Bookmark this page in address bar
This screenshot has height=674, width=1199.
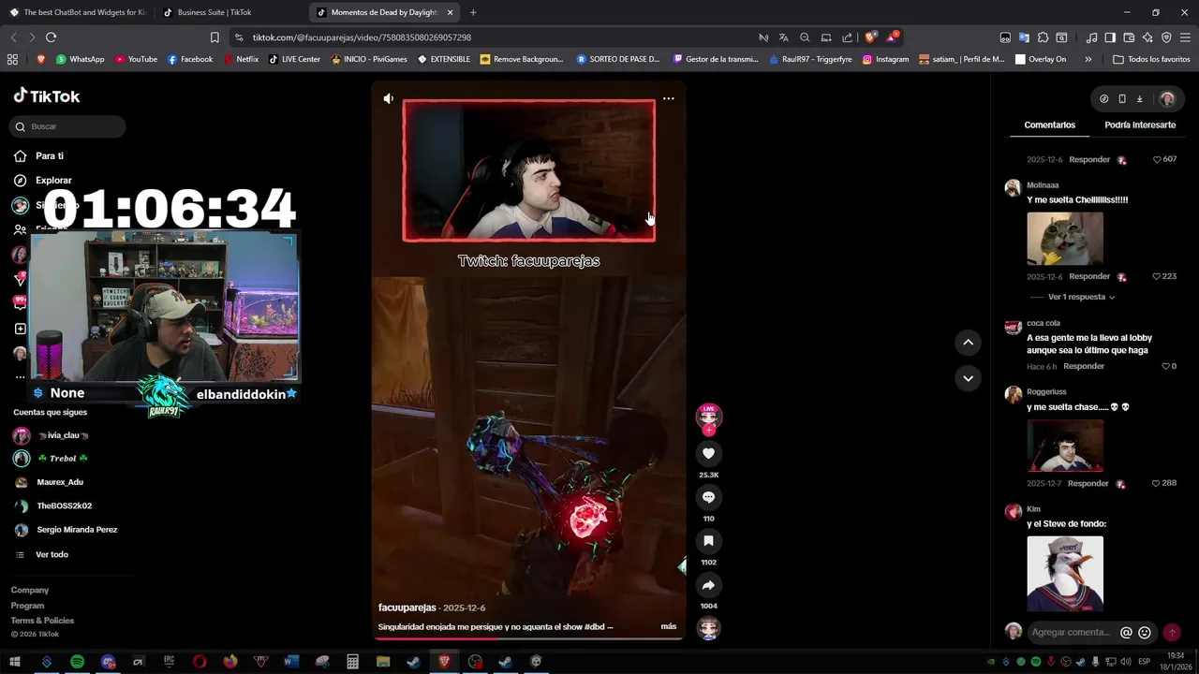(215, 37)
